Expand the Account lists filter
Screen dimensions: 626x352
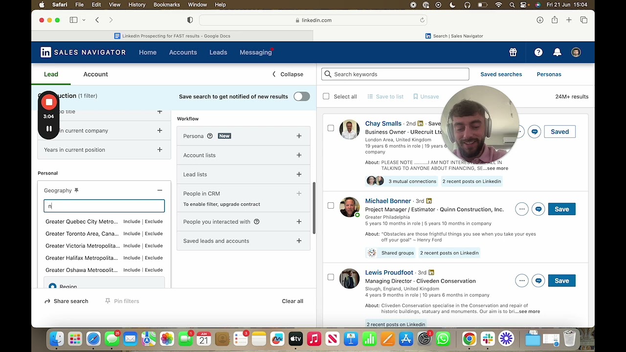point(299,155)
